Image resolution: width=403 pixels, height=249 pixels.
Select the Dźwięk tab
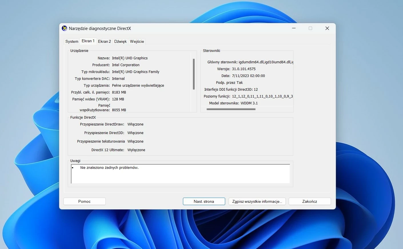point(120,41)
